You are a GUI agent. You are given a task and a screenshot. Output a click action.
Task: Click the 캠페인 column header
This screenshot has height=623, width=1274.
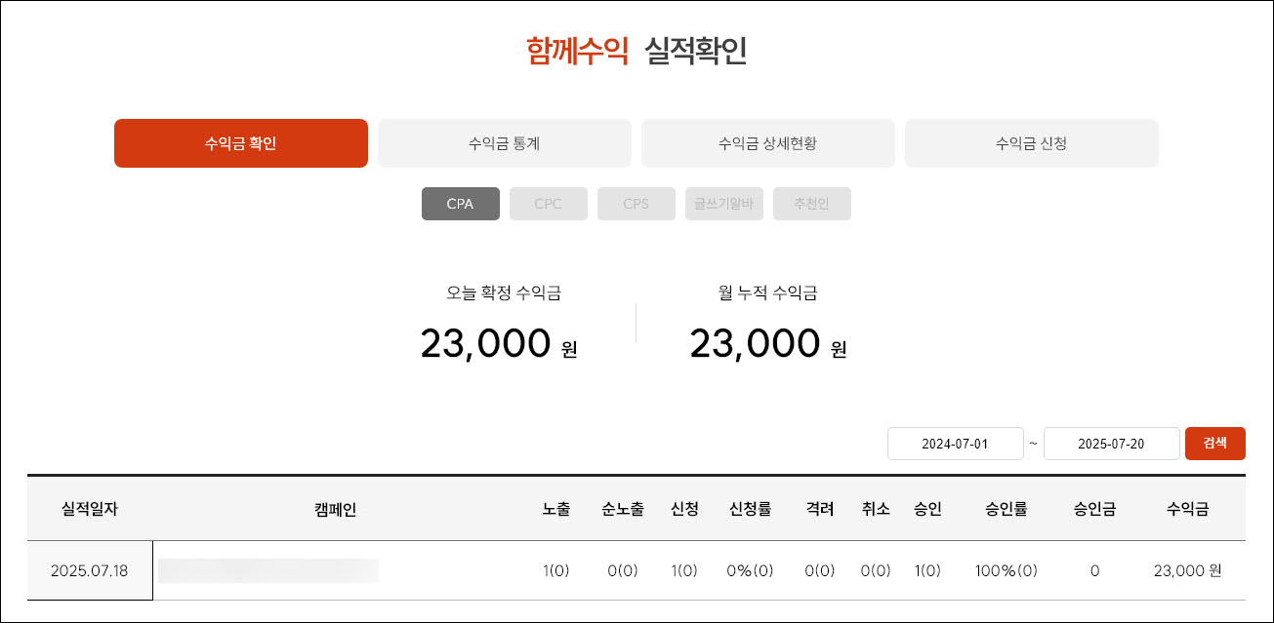[336, 508]
